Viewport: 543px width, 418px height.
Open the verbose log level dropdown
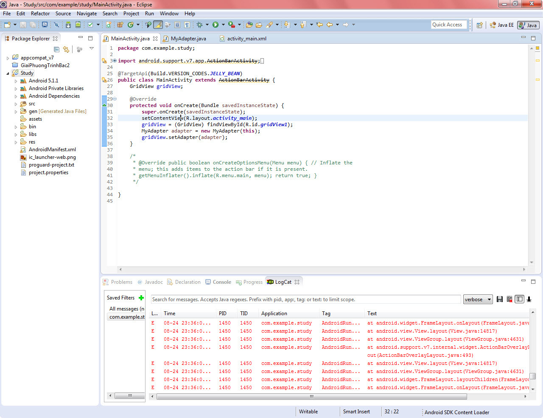(478, 299)
